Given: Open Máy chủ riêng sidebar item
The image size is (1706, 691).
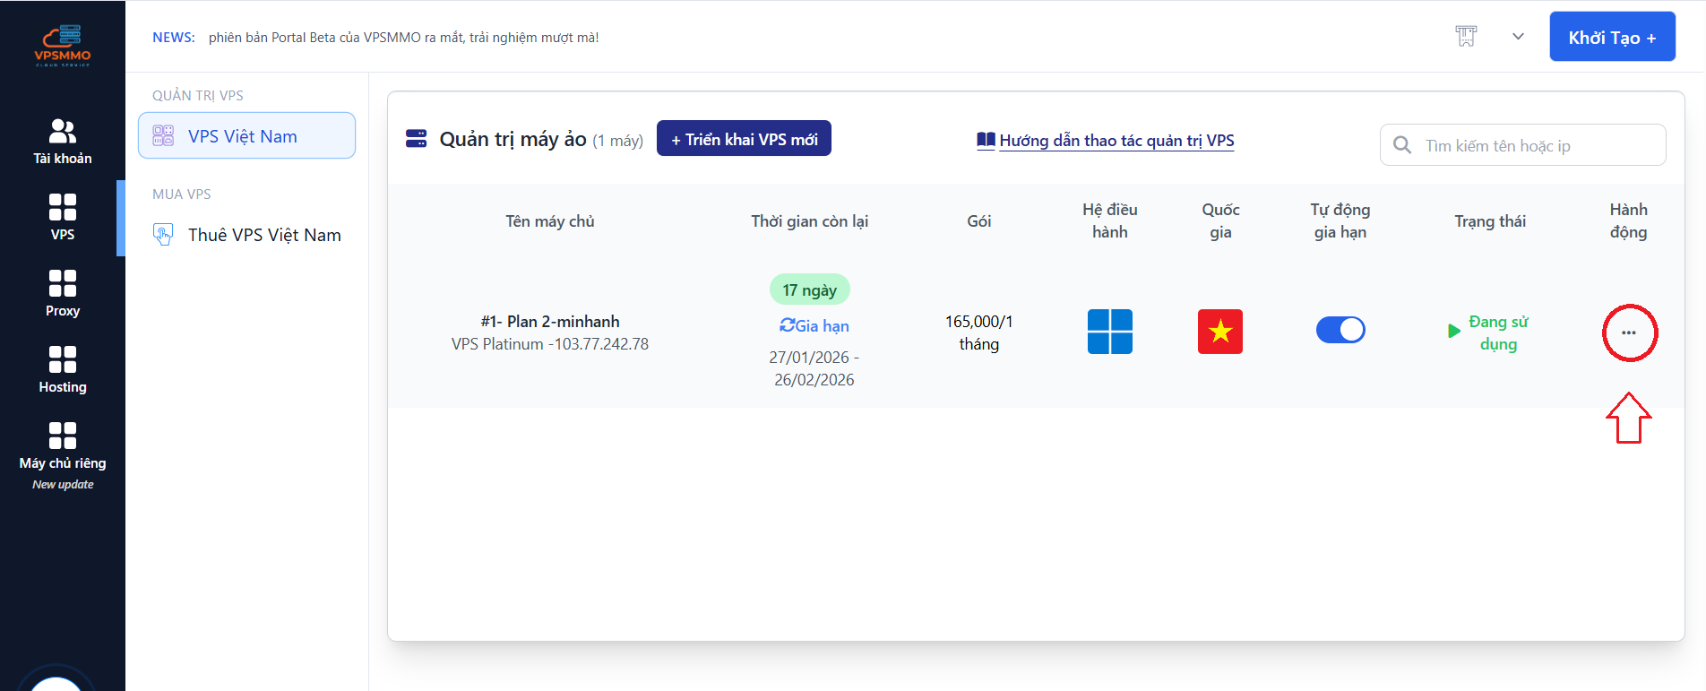Looking at the screenshot, I should click(x=63, y=446).
